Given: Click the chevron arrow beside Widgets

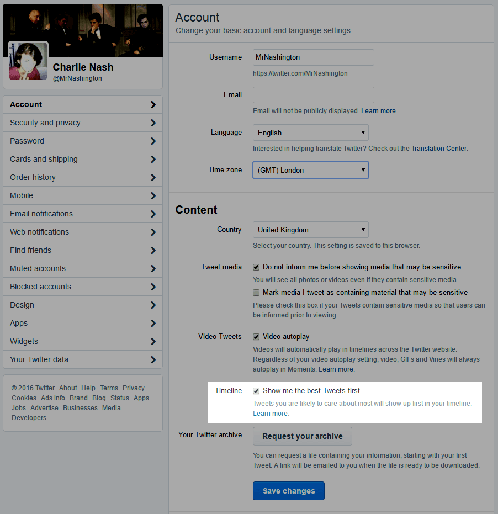Looking at the screenshot, I should tap(153, 342).
